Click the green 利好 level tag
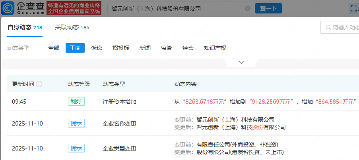359x160 pixels. click(x=76, y=101)
